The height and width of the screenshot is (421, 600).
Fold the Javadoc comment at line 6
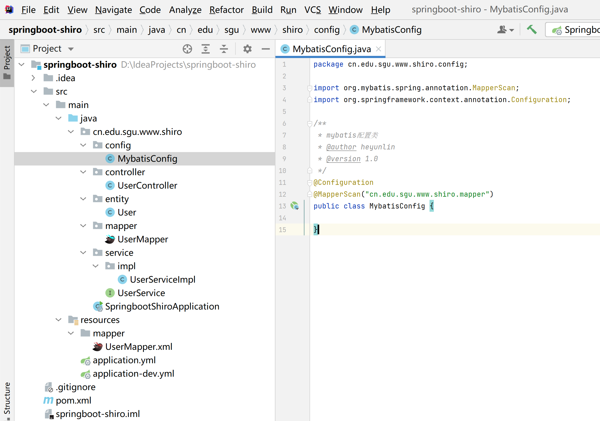(310, 124)
